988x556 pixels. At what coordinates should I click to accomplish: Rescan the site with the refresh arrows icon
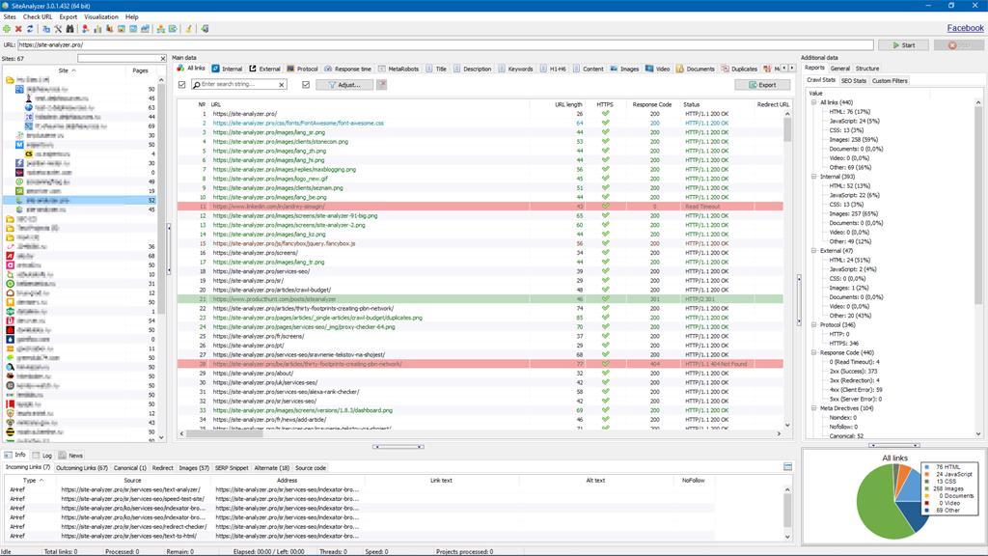pos(30,28)
